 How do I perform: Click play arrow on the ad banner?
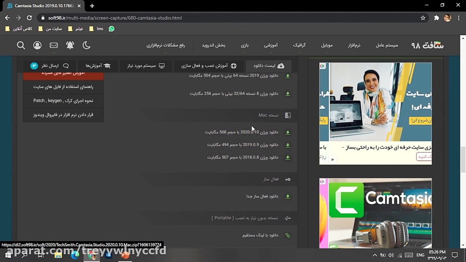pos(332,159)
